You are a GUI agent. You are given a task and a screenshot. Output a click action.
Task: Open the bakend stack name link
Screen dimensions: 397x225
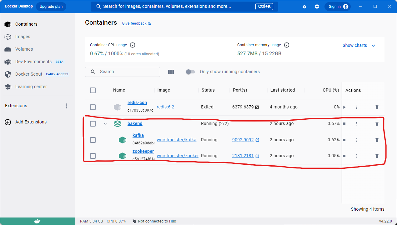tap(135, 123)
